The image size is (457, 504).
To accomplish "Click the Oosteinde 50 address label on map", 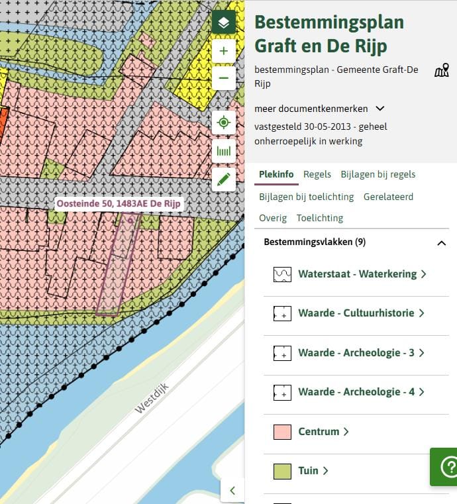I will click(119, 204).
